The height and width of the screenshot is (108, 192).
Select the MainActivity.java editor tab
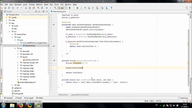click(59, 11)
